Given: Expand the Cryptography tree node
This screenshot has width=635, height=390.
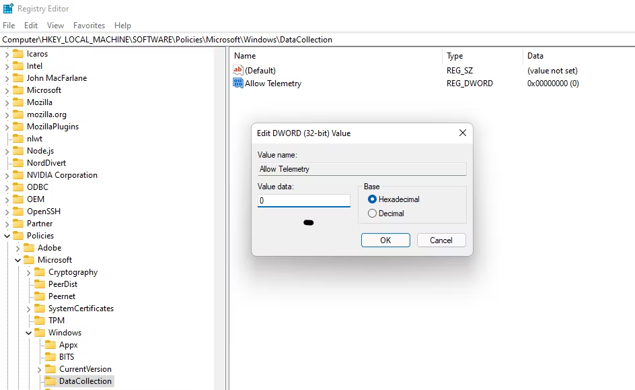Looking at the screenshot, I should [x=29, y=272].
